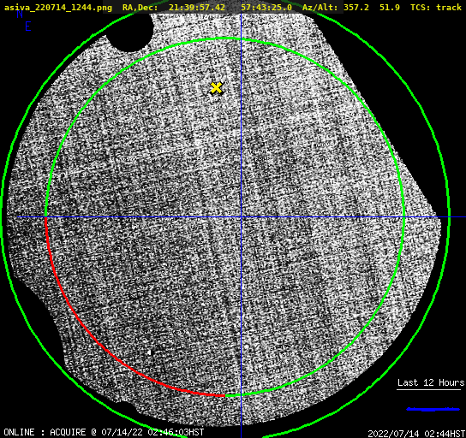Click the TCS: track status
The image size is (466, 438).
coord(436,7)
